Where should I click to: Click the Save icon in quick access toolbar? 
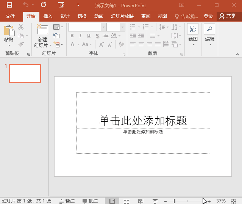9,5
